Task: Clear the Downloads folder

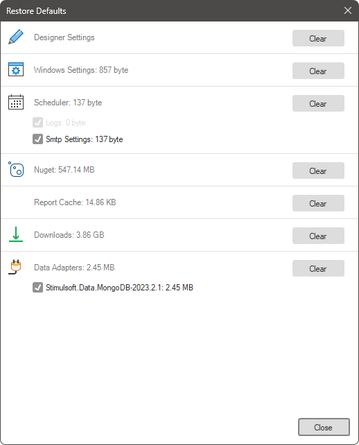Action: coord(318,236)
